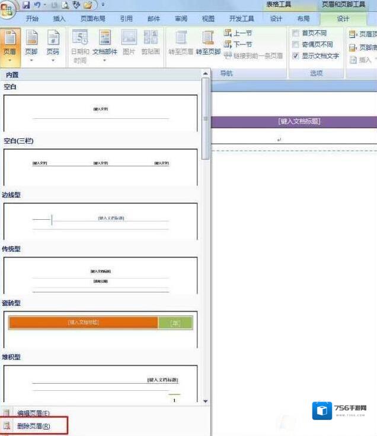Enable 奇偶页不同 checkbox
Screen dimensions: 377x436
(296, 45)
